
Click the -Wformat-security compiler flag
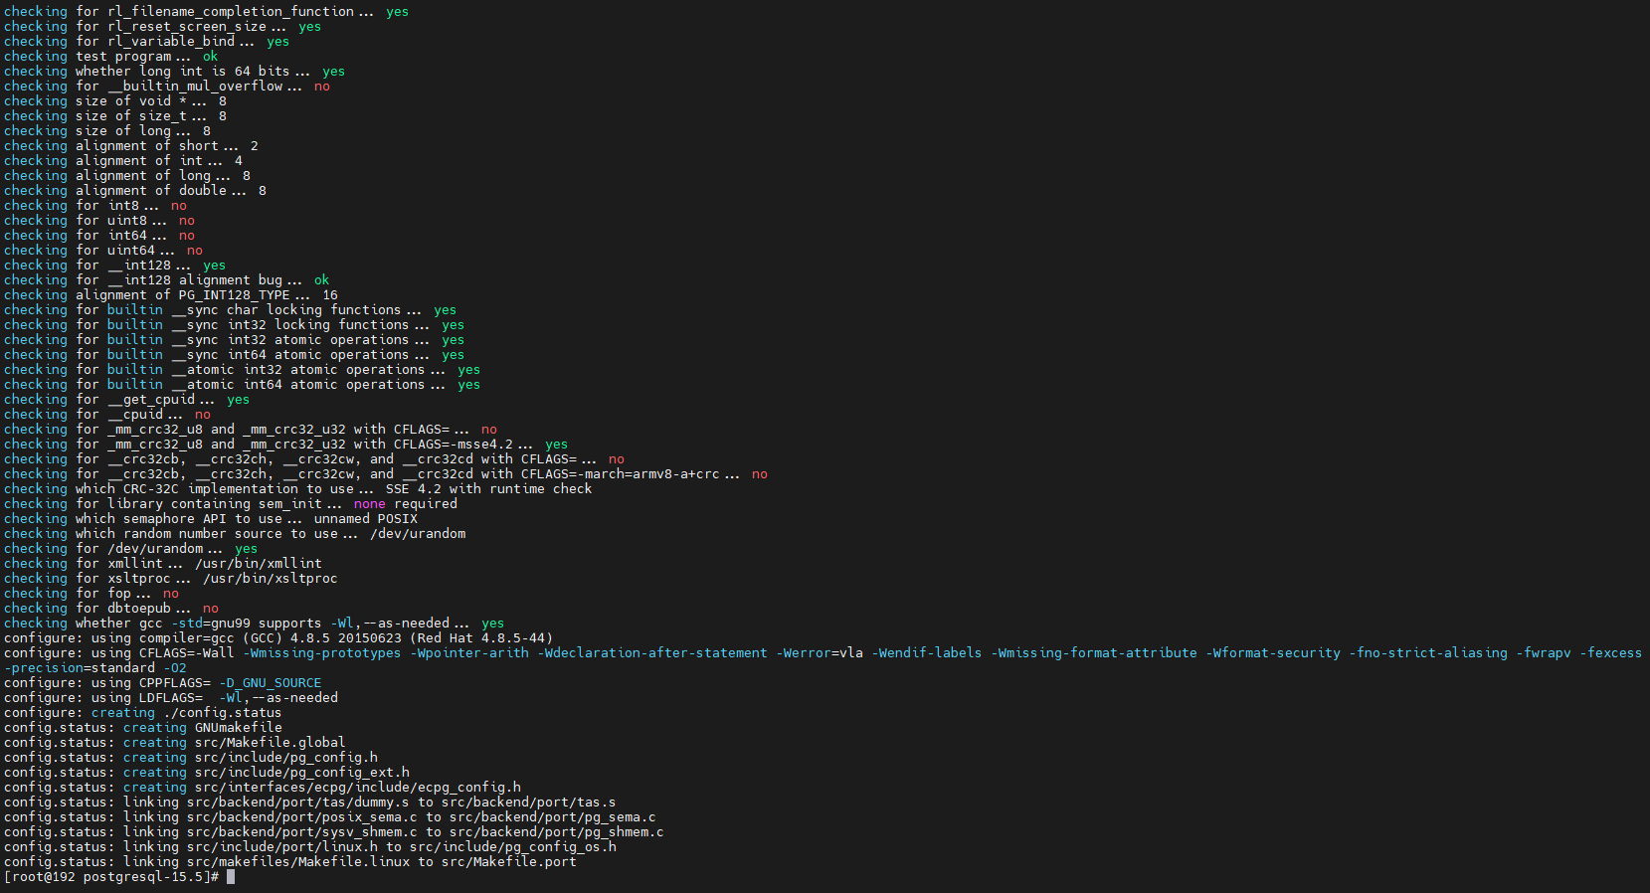pos(1276,653)
